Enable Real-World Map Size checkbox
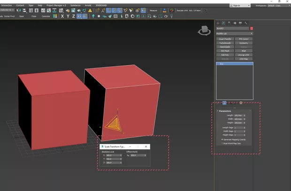Image resolution: width=291 pixels, height=191 pixels. tap(222, 144)
